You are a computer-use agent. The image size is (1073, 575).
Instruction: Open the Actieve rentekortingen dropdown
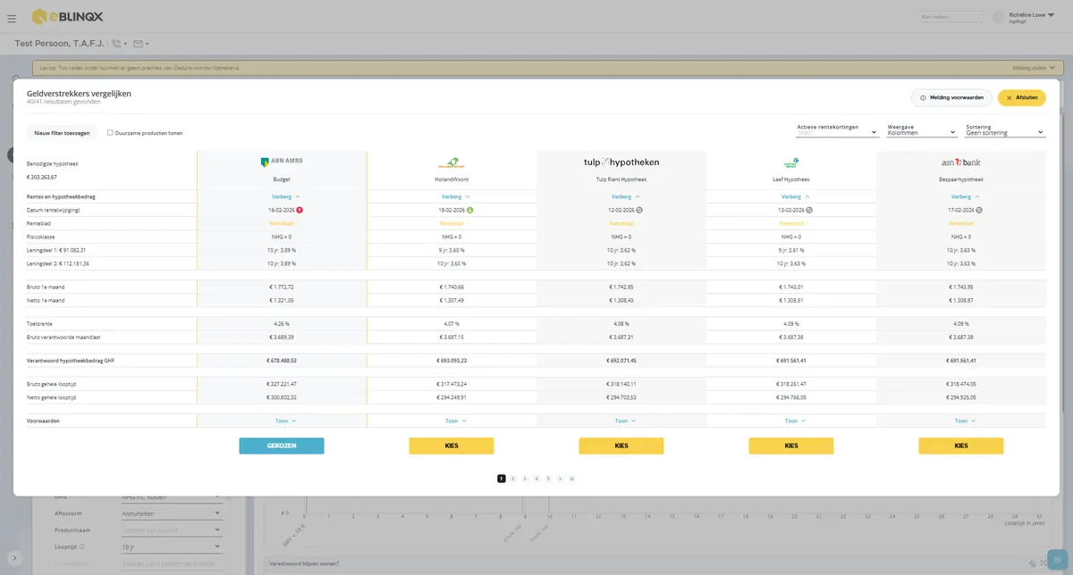pyautogui.click(x=838, y=130)
